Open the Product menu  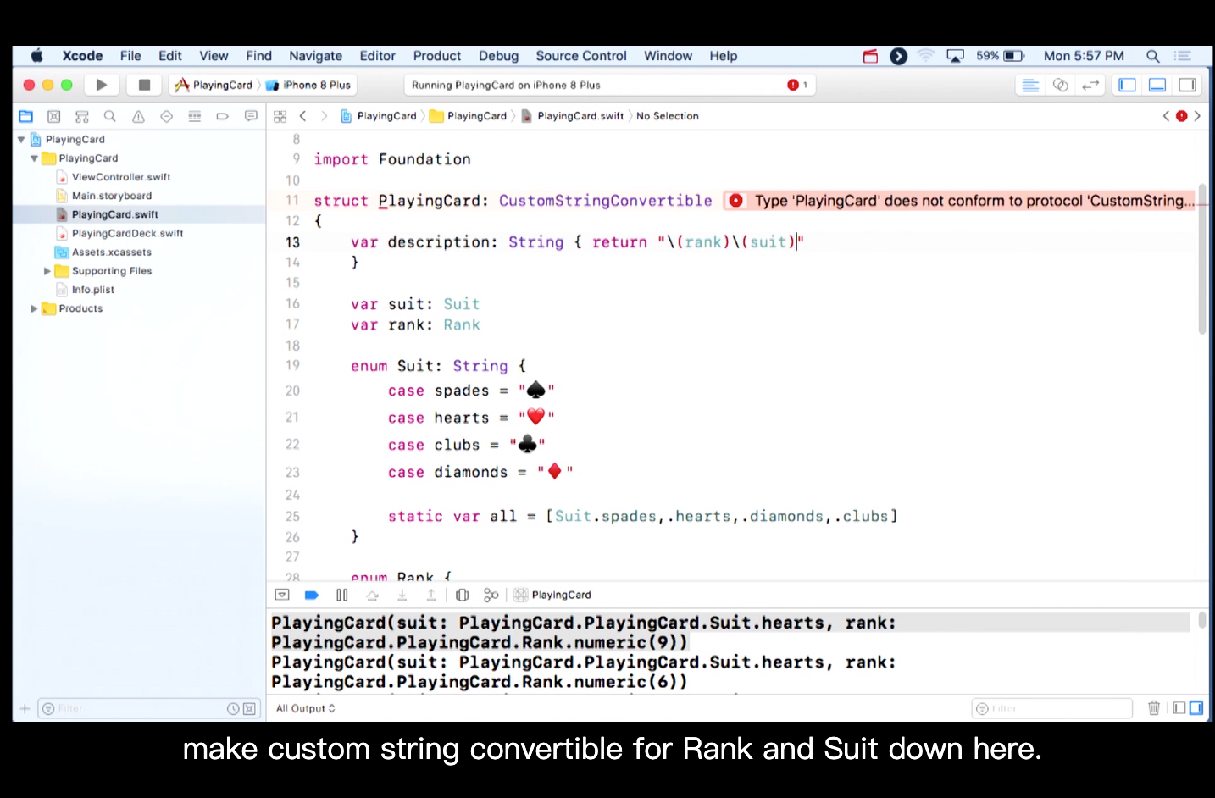point(437,56)
